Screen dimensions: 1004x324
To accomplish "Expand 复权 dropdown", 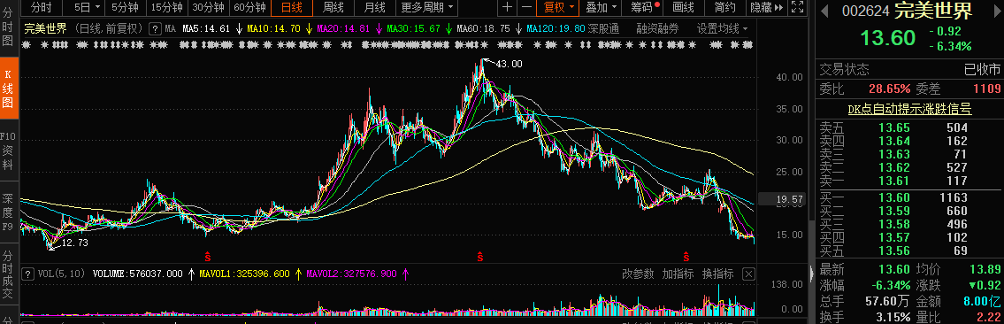I will coord(559,8).
